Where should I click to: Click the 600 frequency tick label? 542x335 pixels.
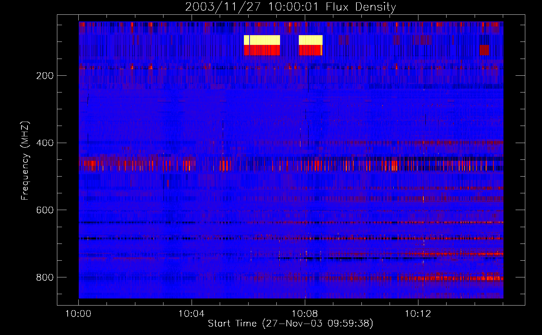[x=45, y=210]
